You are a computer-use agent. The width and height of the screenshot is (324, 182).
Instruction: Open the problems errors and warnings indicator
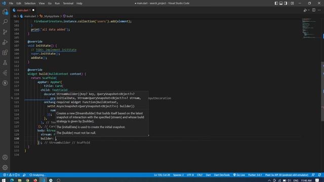pyautogui.click(x=11, y=175)
